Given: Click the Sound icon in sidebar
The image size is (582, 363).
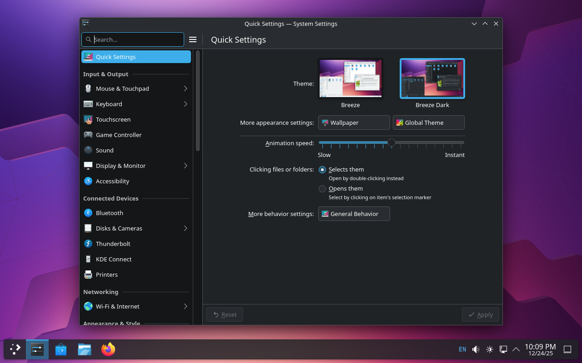Looking at the screenshot, I should click(88, 150).
